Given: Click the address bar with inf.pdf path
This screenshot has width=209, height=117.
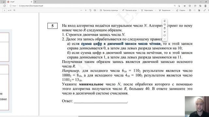Looking at the screenshot, I should [x=31, y=6].
